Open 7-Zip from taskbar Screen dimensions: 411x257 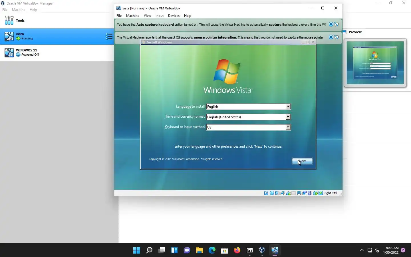coord(250,250)
